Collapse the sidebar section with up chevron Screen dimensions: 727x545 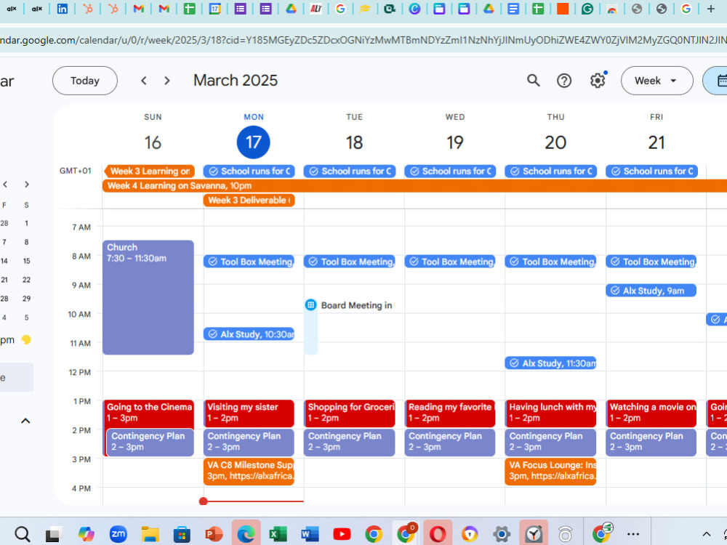(x=25, y=421)
